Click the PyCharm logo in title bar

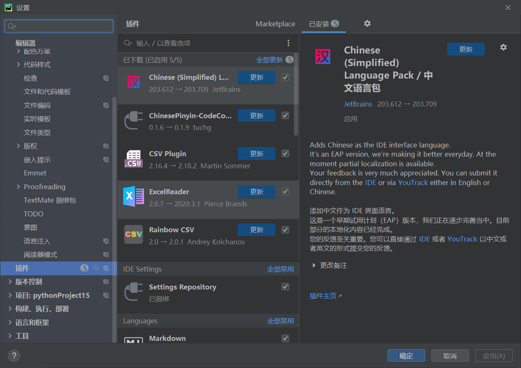(x=8, y=7)
